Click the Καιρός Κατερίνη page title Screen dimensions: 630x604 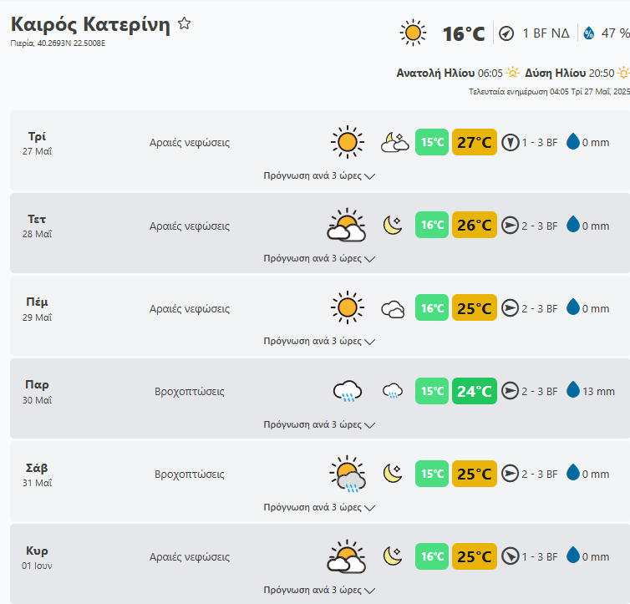pos(90,25)
